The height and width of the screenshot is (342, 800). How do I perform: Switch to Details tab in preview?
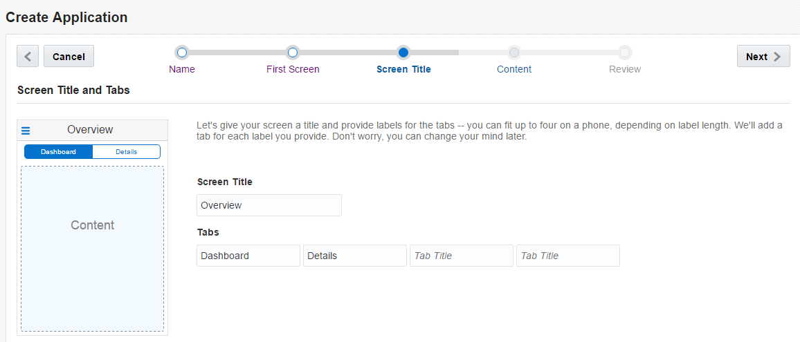tap(126, 152)
